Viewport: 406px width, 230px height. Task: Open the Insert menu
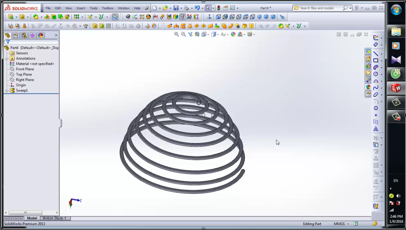tap(81, 8)
